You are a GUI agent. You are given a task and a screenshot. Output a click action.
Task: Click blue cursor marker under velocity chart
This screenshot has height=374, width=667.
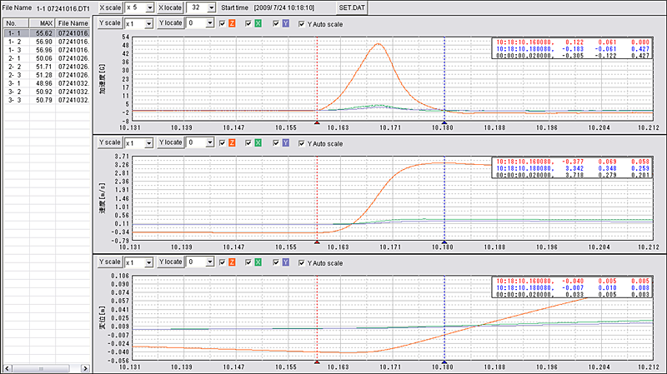click(444, 242)
